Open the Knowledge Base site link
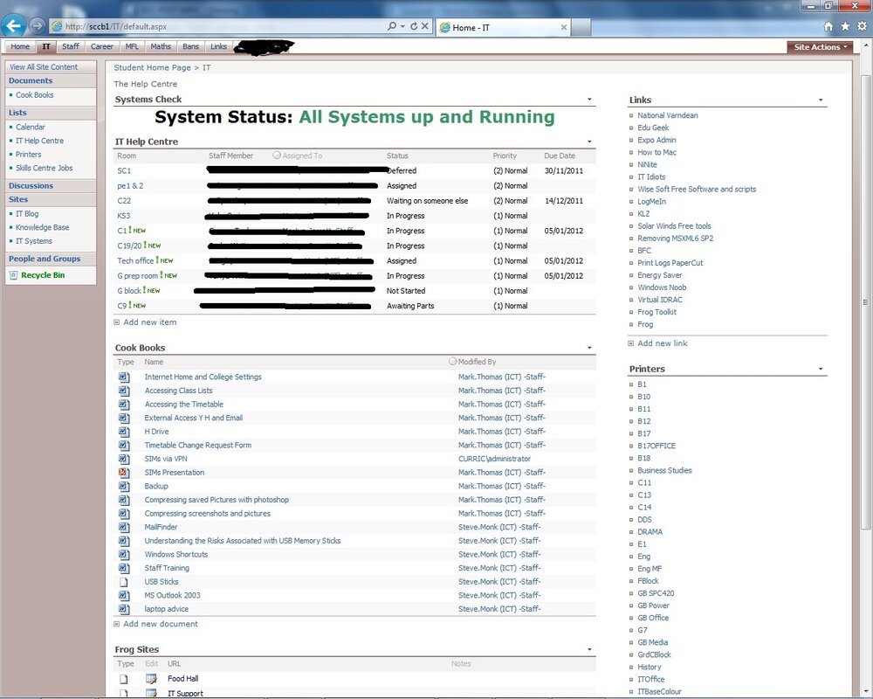The width and height of the screenshot is (873, 699). tap(42, 227)
